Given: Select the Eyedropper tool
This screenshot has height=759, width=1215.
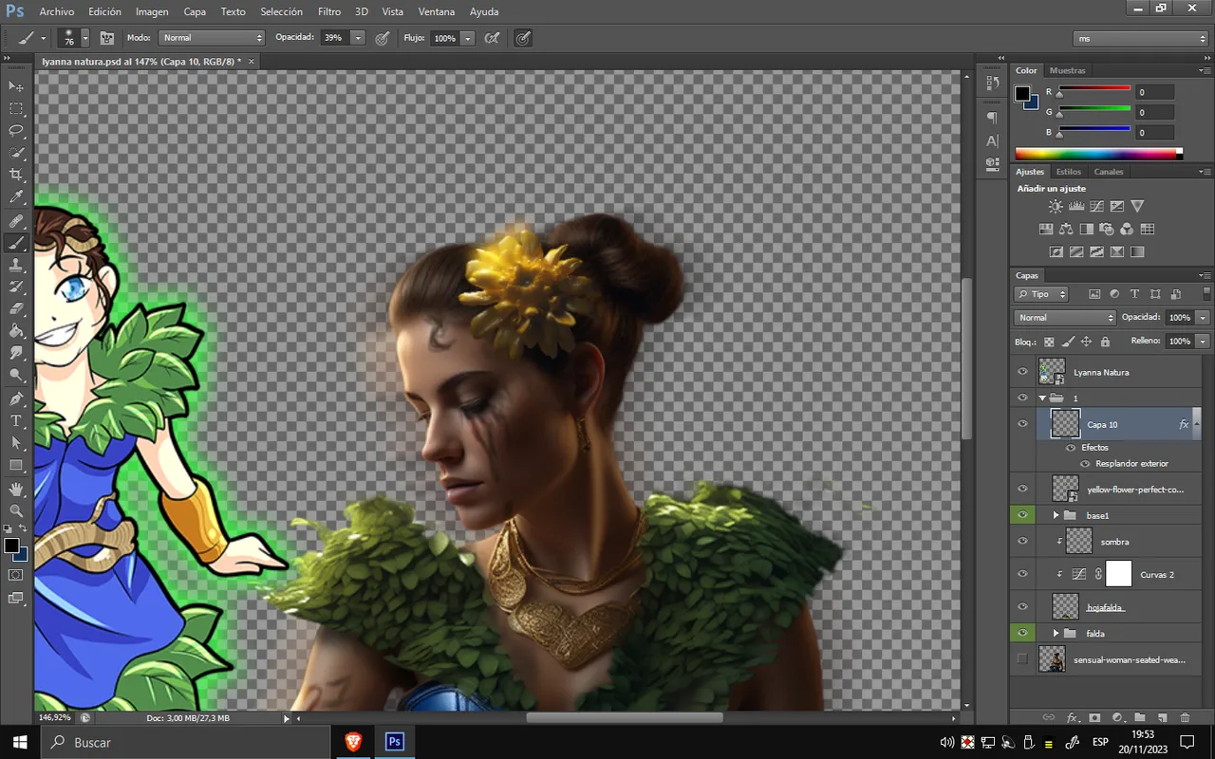Looking at the screenshot, I should tap(16, 197).
